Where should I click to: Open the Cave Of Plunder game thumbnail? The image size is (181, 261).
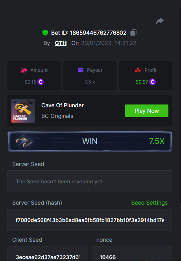[x=23, y=111]
